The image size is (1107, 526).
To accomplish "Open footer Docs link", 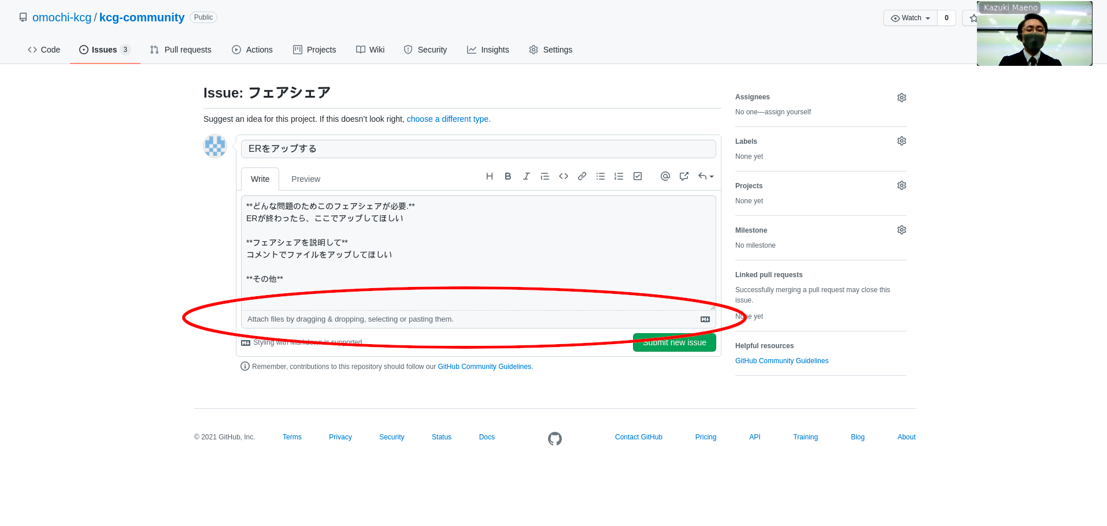I will coord(487,437).
